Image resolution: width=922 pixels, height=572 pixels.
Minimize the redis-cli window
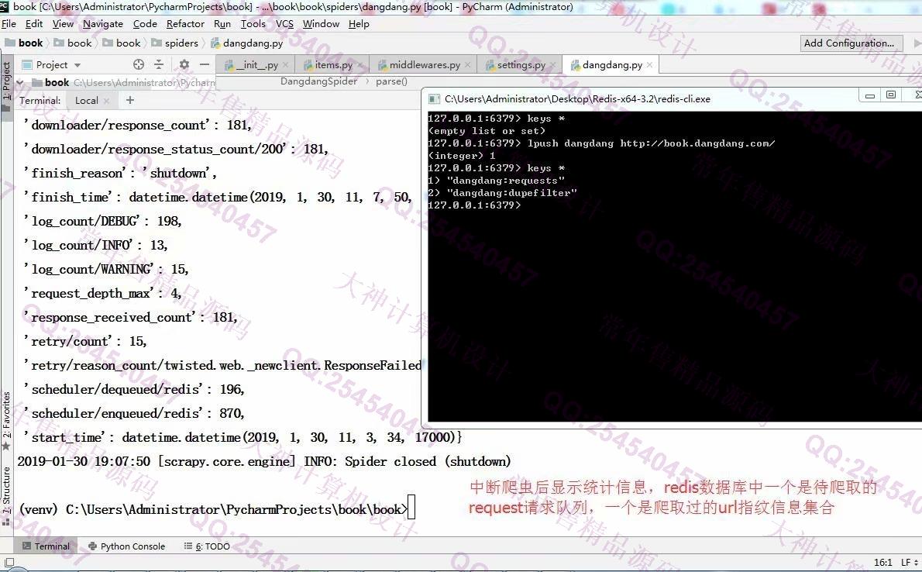point(870,95)
